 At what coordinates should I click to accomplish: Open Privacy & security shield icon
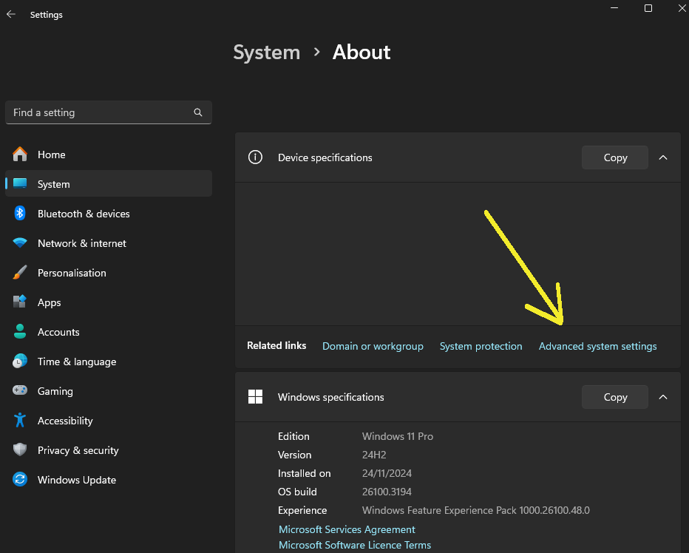(x=20, y=450)
